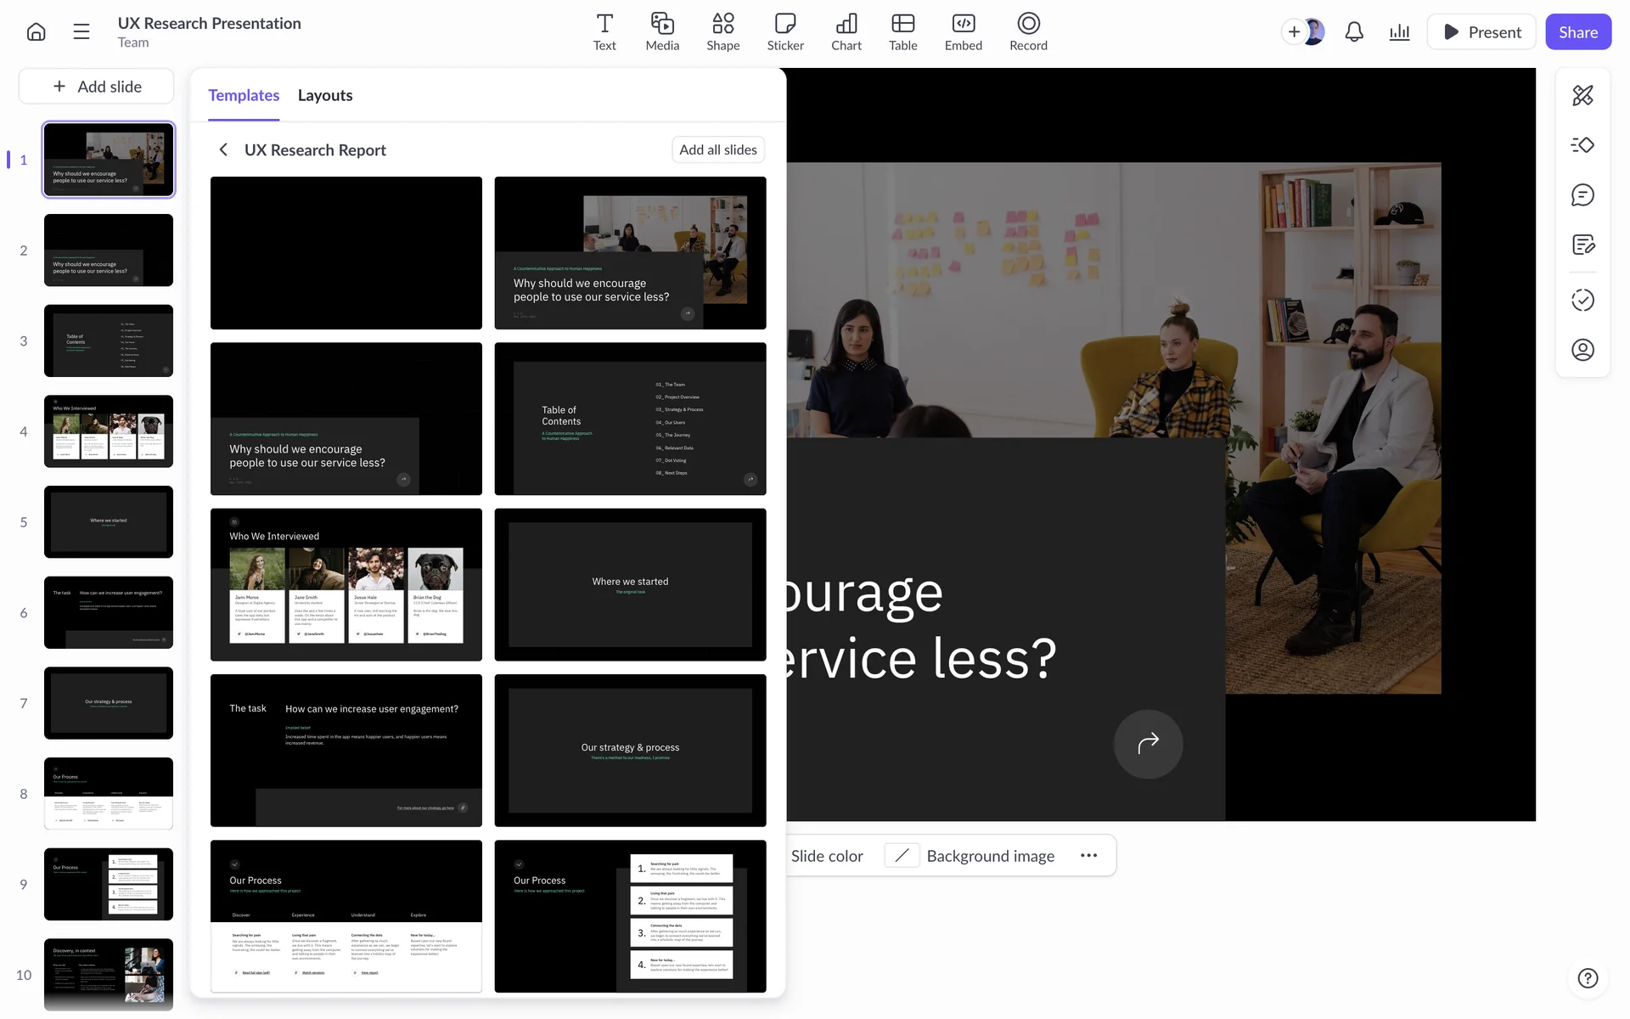1630x1019 pixels.
Task: Select the Background image swatch
Action: click(902, 856)
